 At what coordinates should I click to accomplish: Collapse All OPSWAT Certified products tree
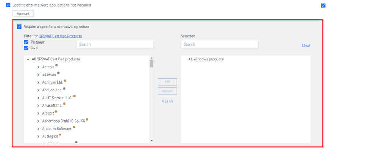click(28, 60)
